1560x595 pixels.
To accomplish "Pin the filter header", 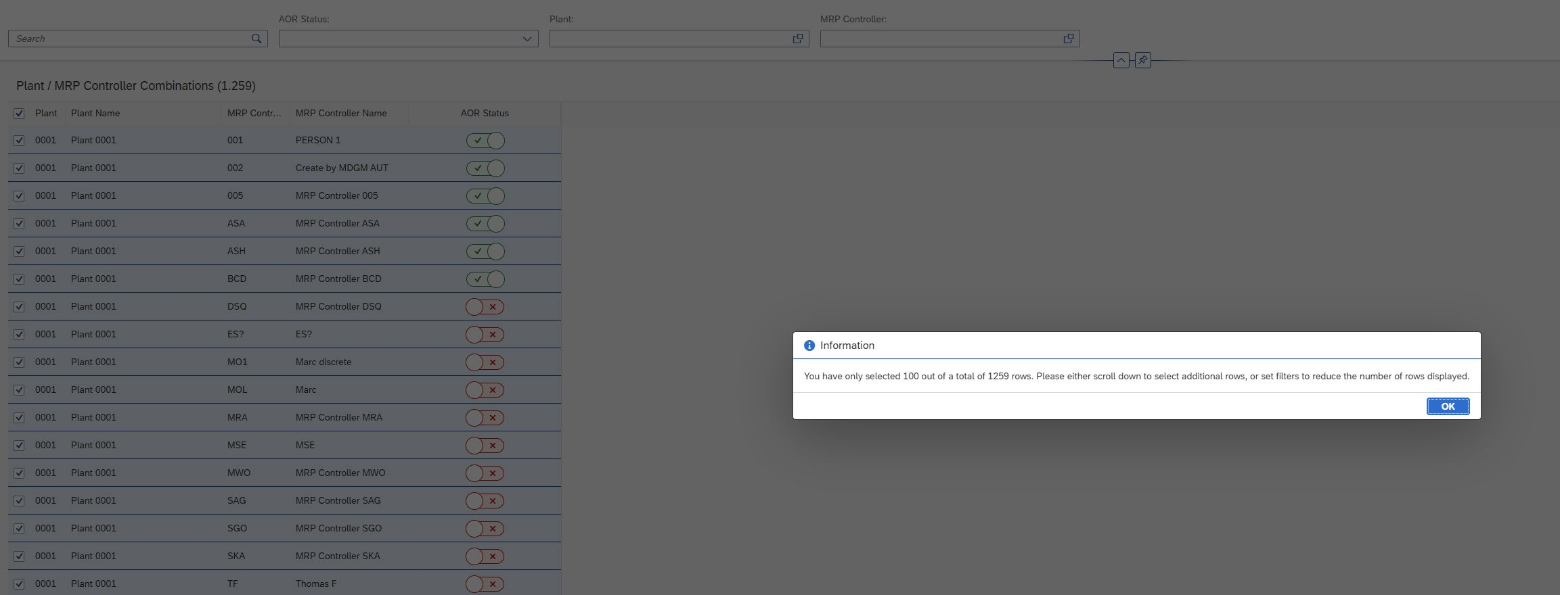I will [1142, 60].
